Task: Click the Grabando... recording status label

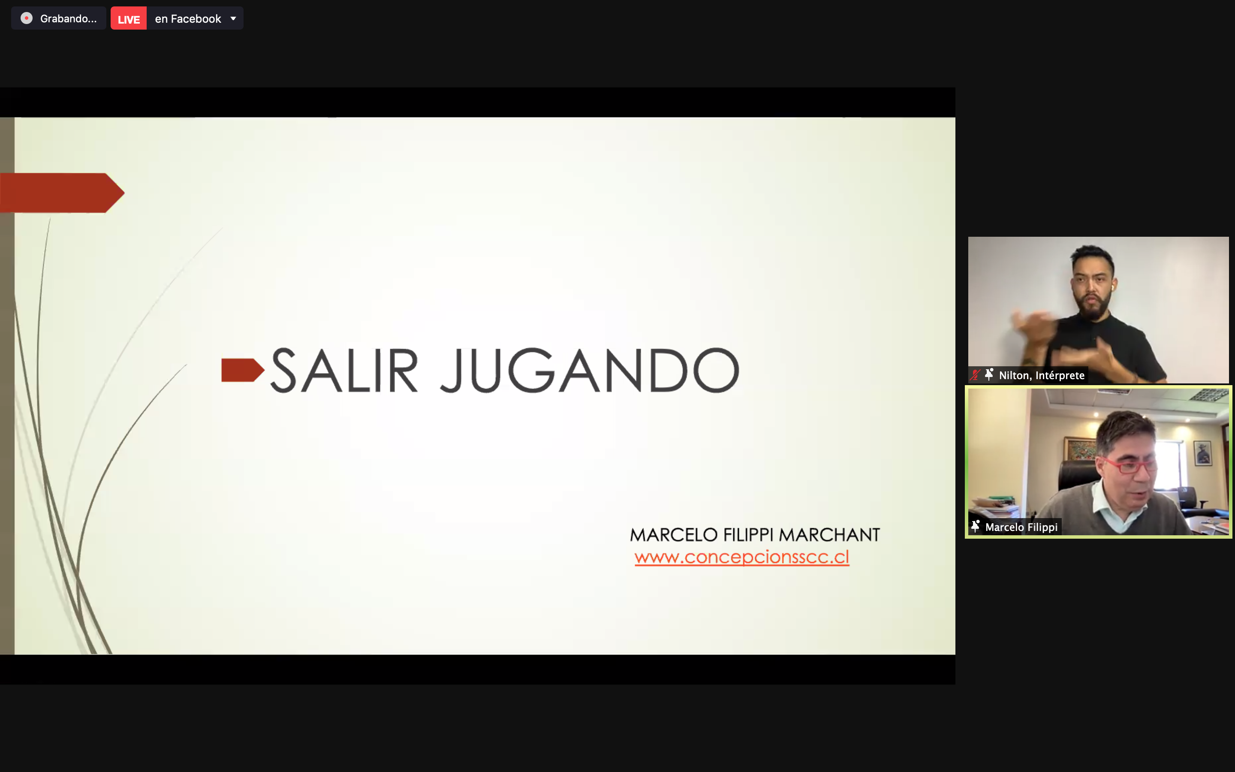Action: tap(68, 19)
